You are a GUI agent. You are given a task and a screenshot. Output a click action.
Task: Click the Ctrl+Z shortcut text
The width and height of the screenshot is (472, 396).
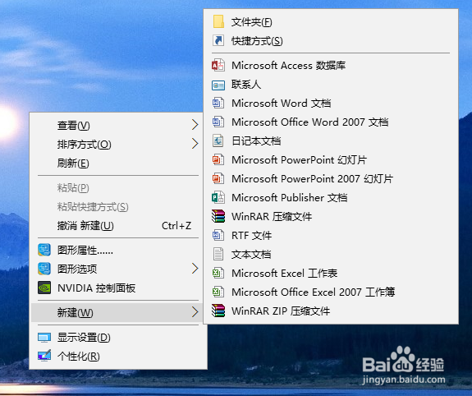pyautogui.click(x=176, y=226)
